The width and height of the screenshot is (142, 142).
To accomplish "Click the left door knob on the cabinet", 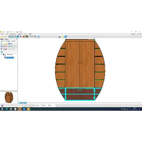I will click(x=78, y=62).
